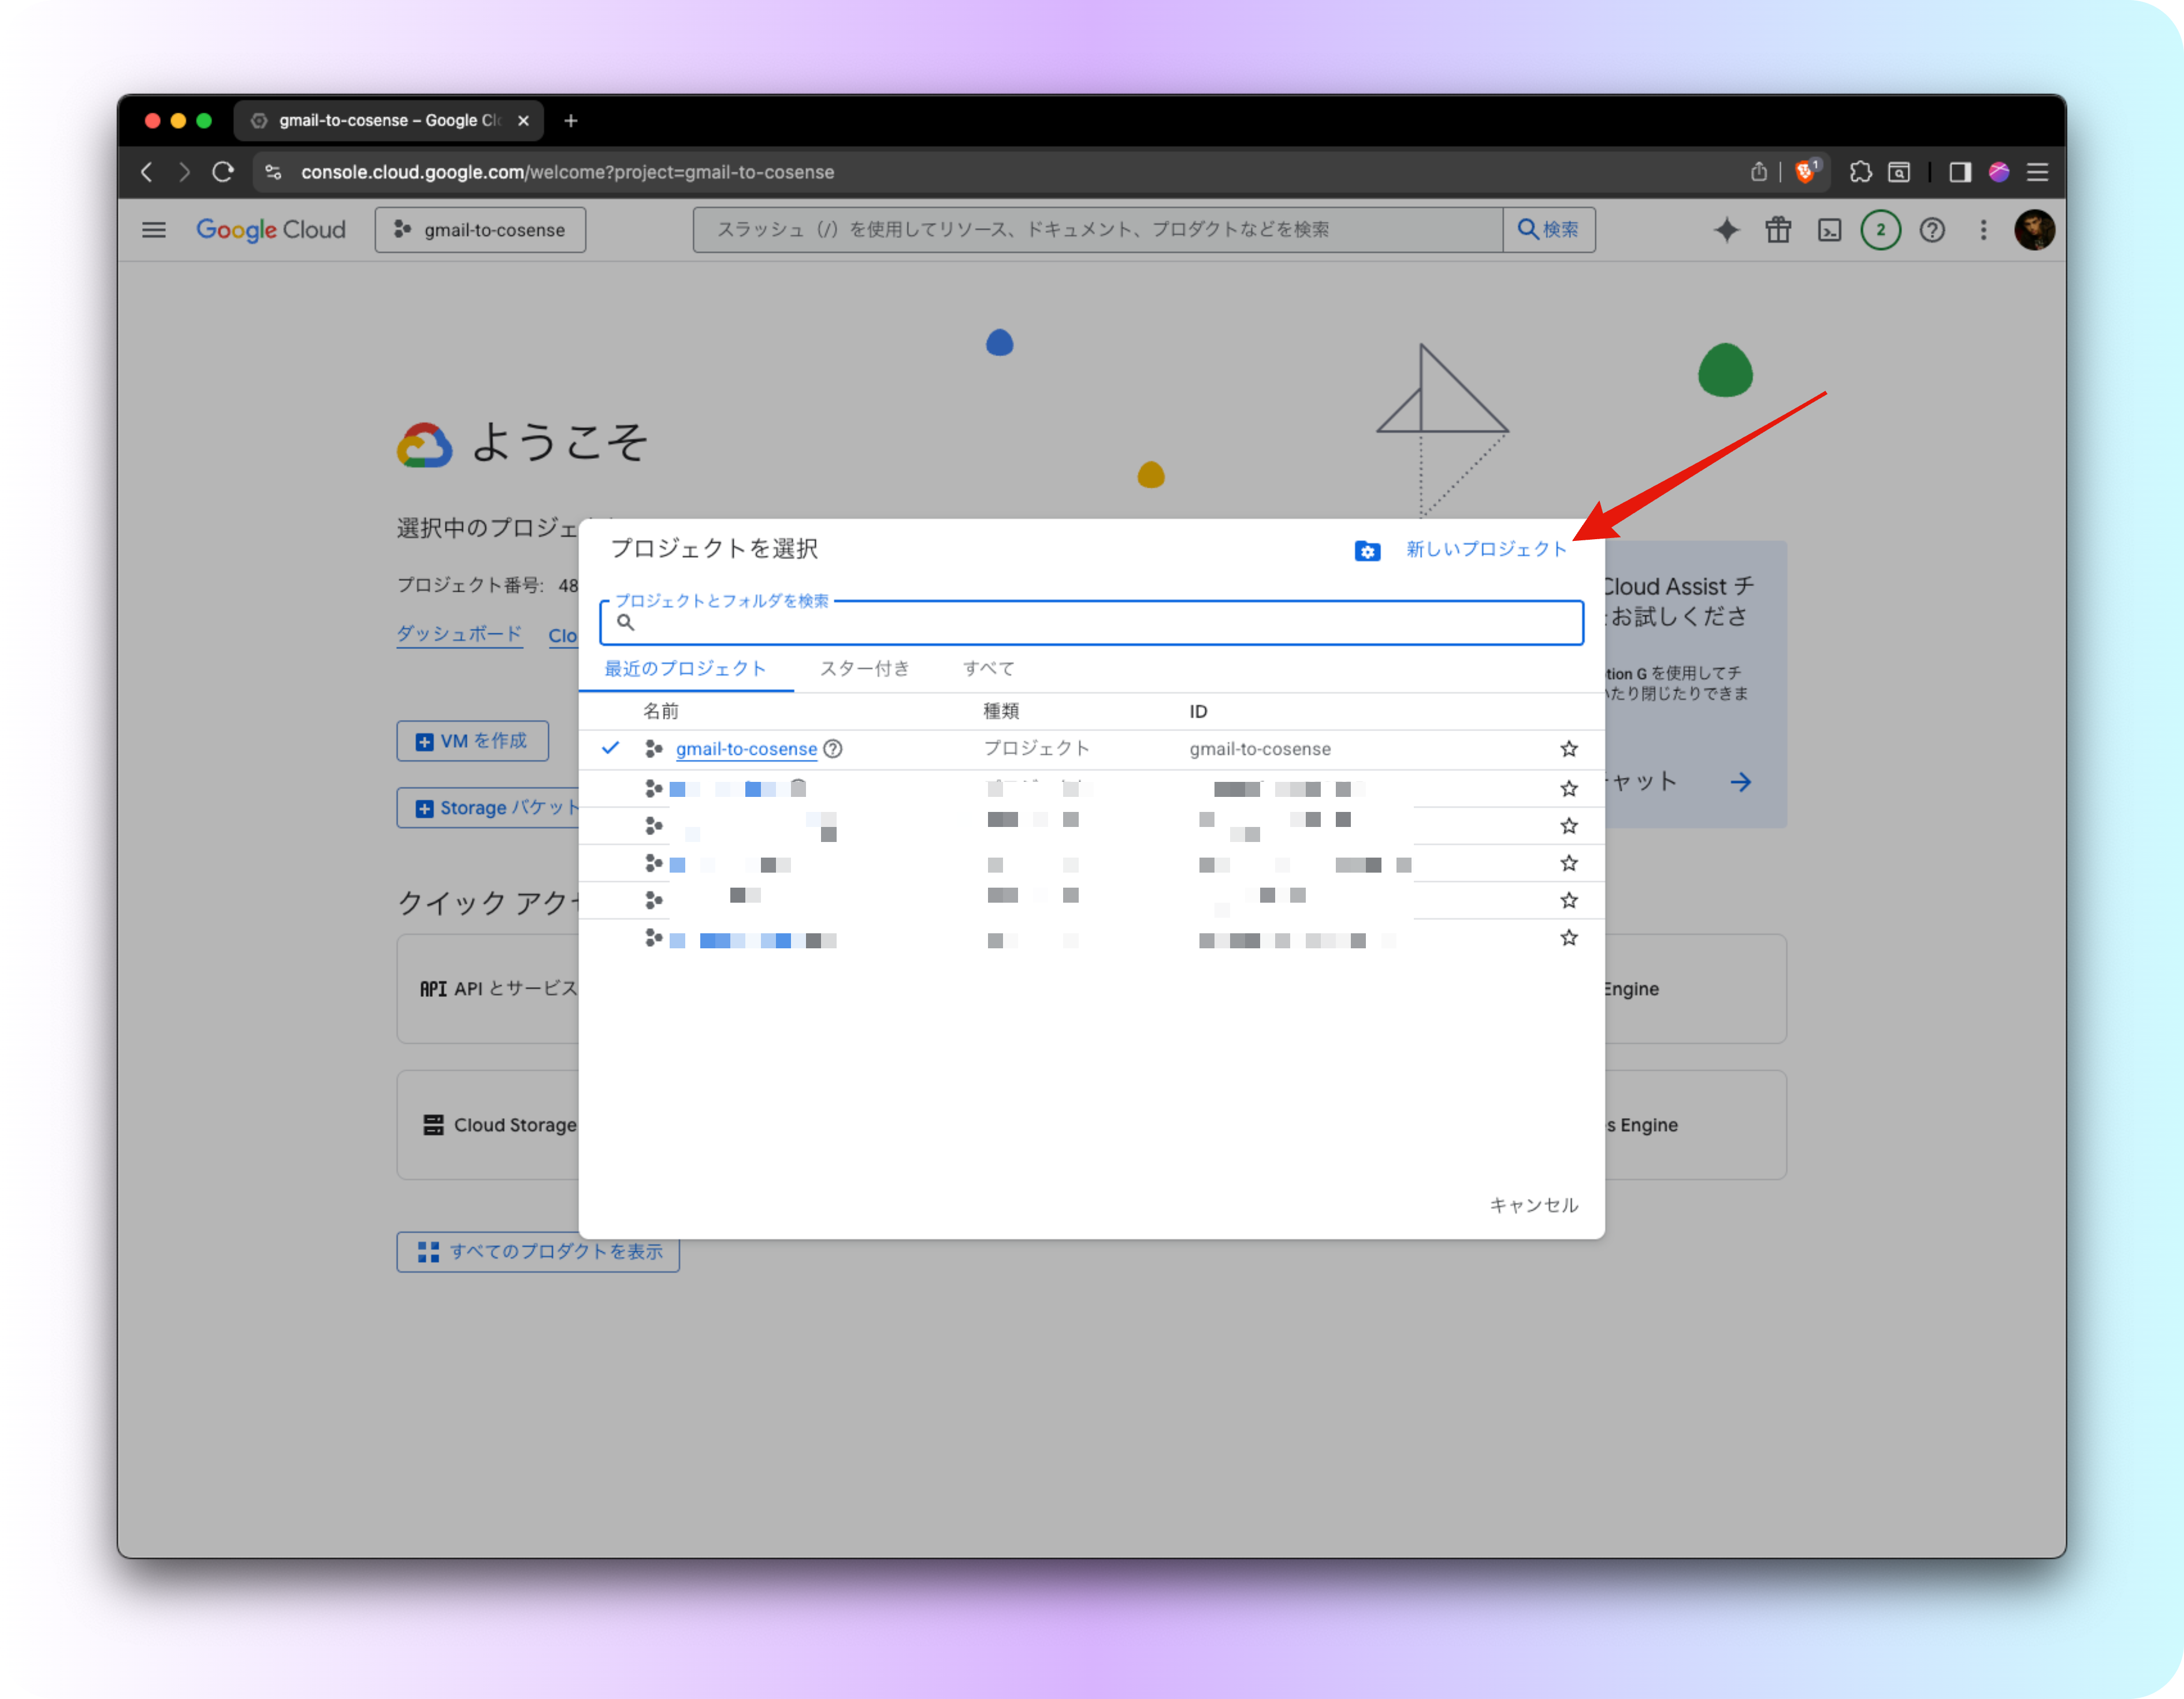Open the browser hamburger menu
This screenshot has height=1699, width=2184.
pyautogui.click(x=2037, y=172)
